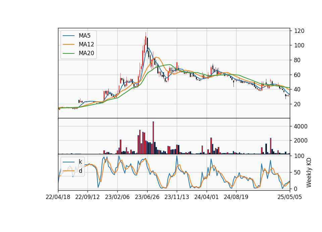
Task: Click the 80 price axis value
Action: tap(298, 60)
